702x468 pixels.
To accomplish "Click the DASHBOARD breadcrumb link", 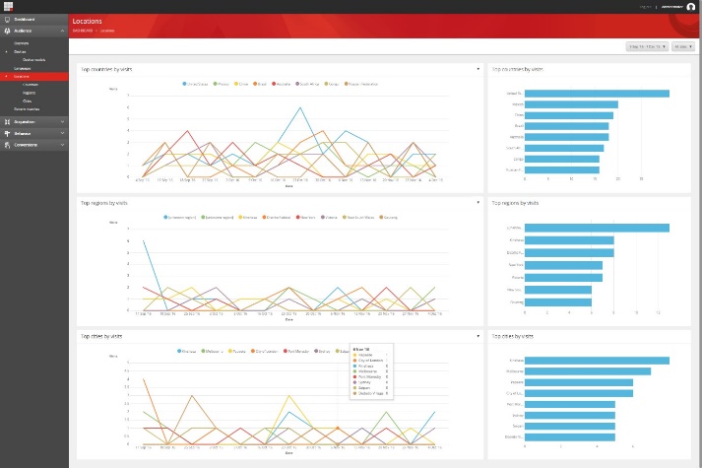I will point(83,31).
